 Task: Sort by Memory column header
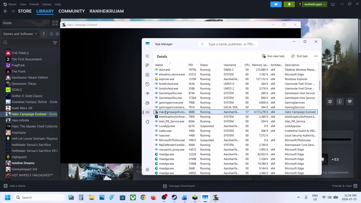click(260, 65)
